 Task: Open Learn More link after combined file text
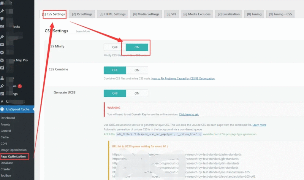[x=259, y=125]
